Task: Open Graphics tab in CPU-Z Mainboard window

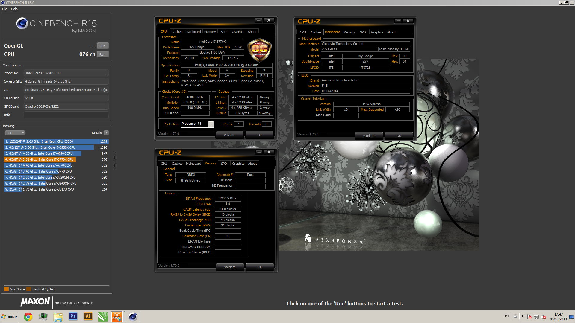Action: pyautogui.click(x=377, y=32)
